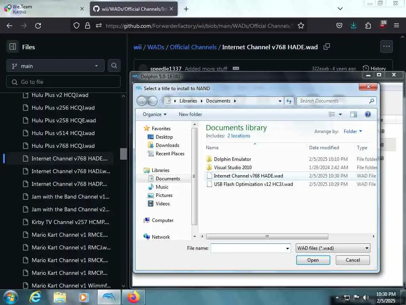Click the Pocket save icon in toolbar
This screenshot has width=406, height=305.
pyautogui.click(x=339, y=25)
